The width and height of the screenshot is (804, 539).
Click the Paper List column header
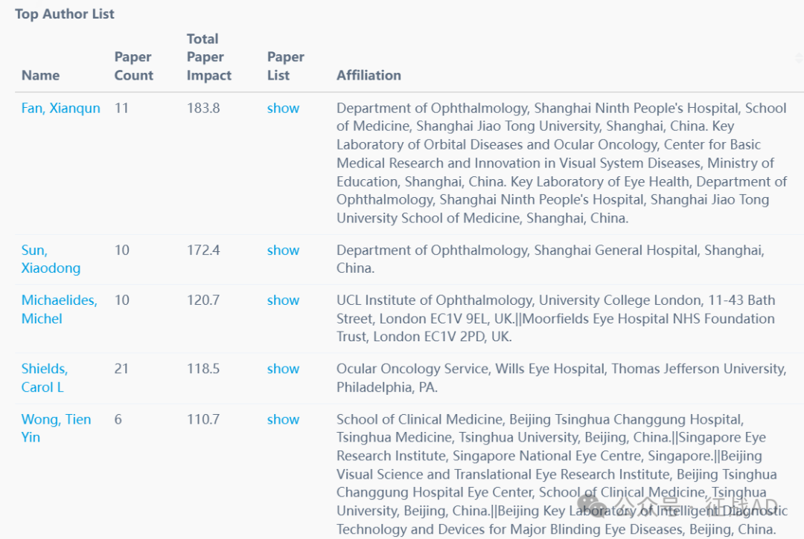click(x=285, y=66)
